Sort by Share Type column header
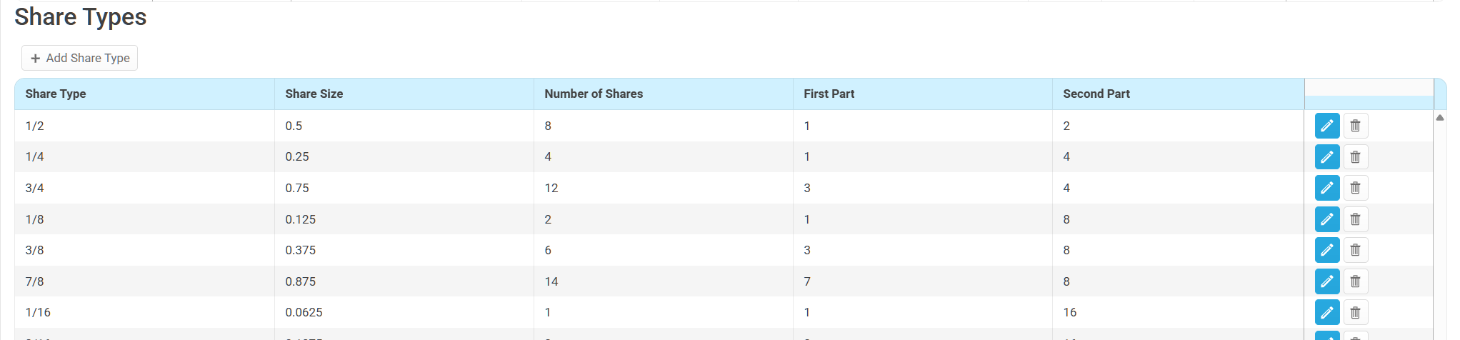Viewport: 1460px width, 340px height. coord(56,94)
